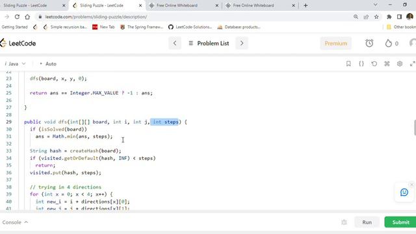Image resolution: width=416 pixels, height=234 pixels.
Task: Submit the solution
Action: point(400,222)
